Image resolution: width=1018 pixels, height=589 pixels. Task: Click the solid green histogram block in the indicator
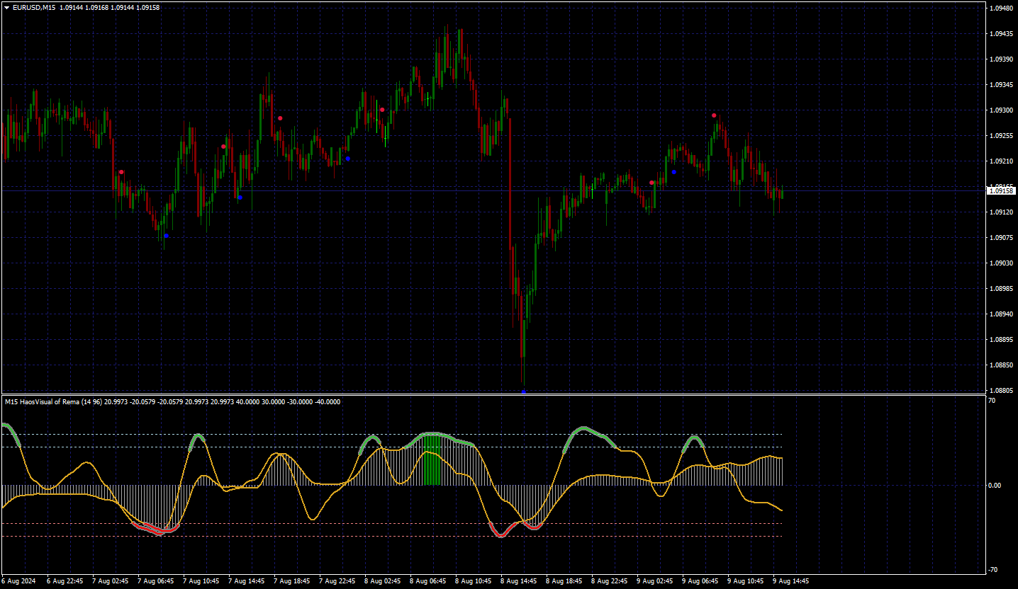coord(432,460)
